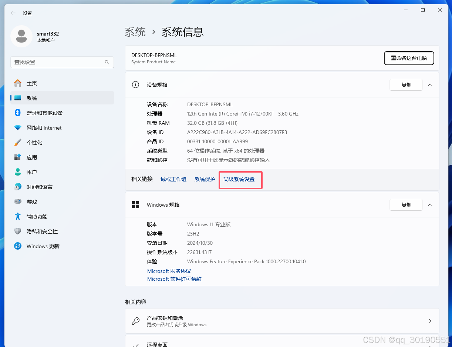Open 高级系统设置 link

click(239, 179)
